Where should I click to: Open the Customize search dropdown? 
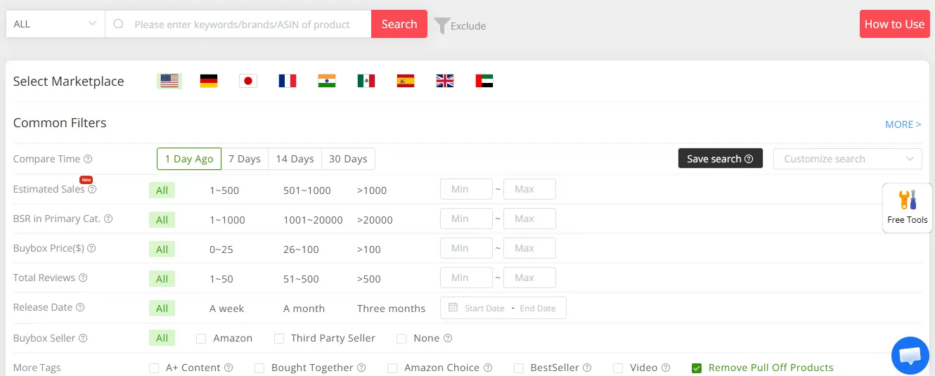[848, 159]
